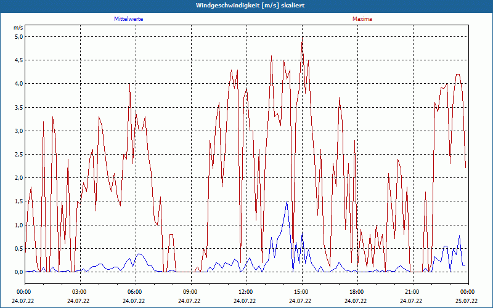Viewport: 493px width, 308px height.
Task: Click the '4,5' y-axis value
Action: coord(19,60)
